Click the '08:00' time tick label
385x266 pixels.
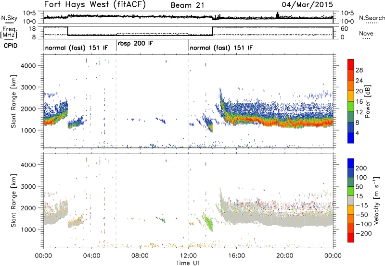coord(140,256)
